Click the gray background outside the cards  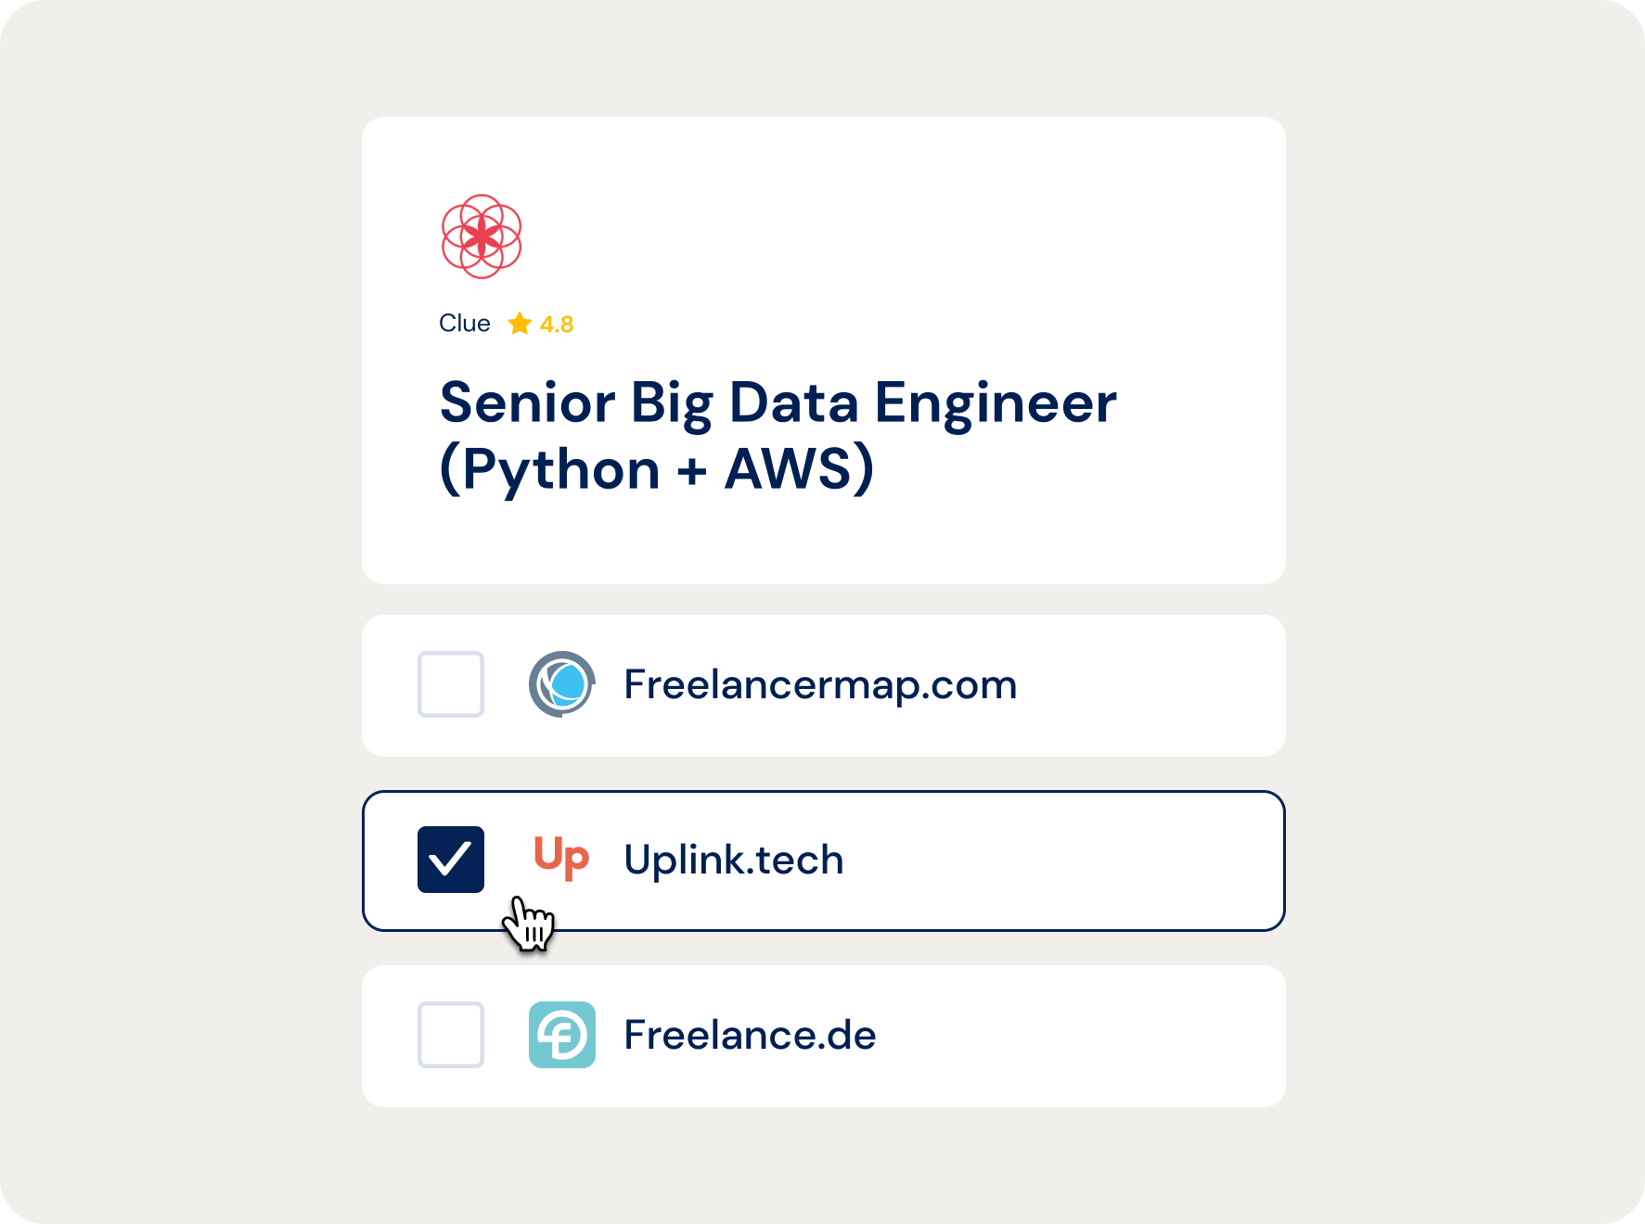tap(176, 612)
